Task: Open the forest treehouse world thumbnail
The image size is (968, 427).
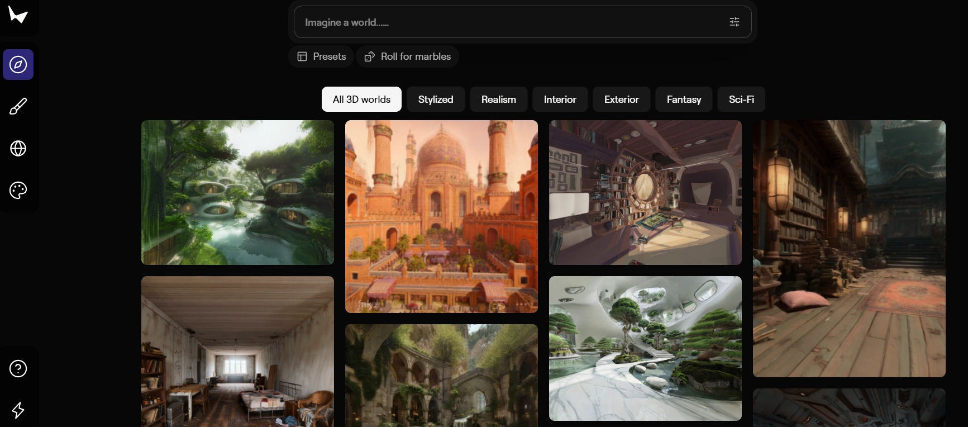Action: pyautogui.click(x=237, y=192)
